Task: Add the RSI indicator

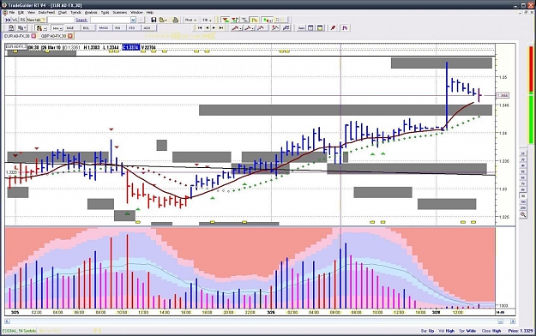Action: 117,28
